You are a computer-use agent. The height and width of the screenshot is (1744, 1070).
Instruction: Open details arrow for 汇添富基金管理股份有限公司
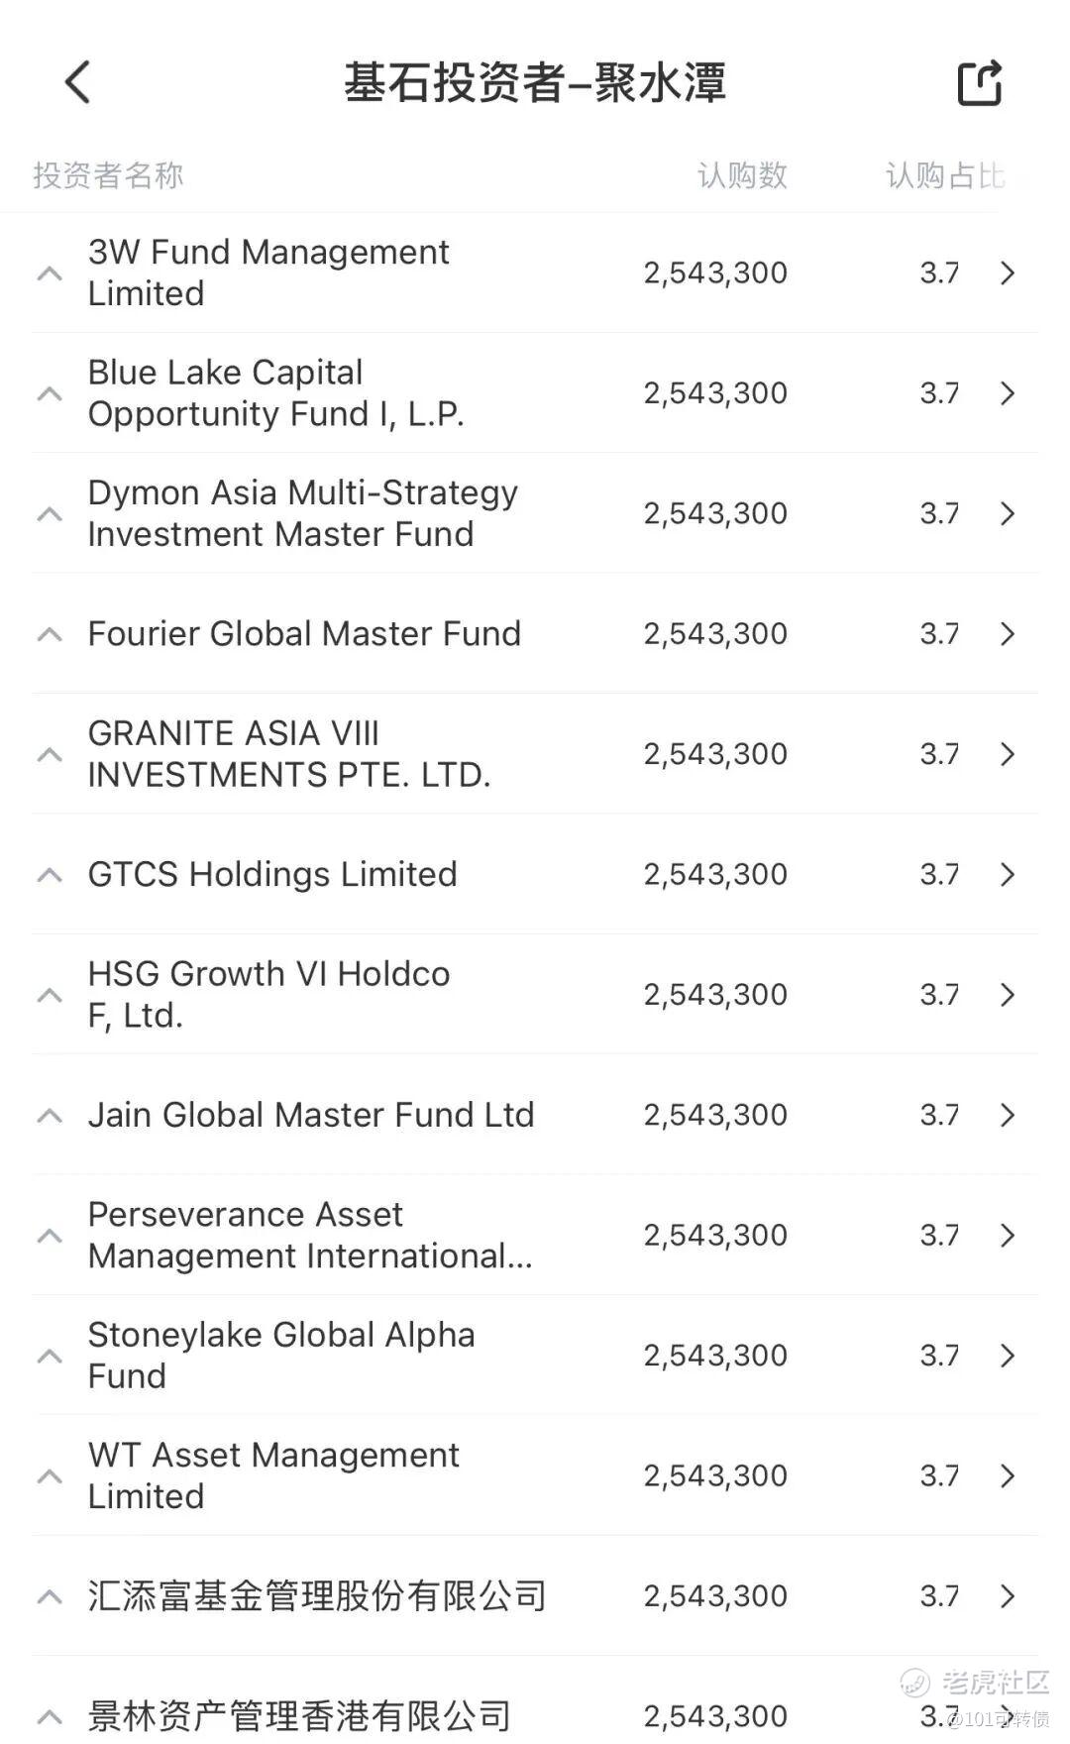point(1008,1596)
